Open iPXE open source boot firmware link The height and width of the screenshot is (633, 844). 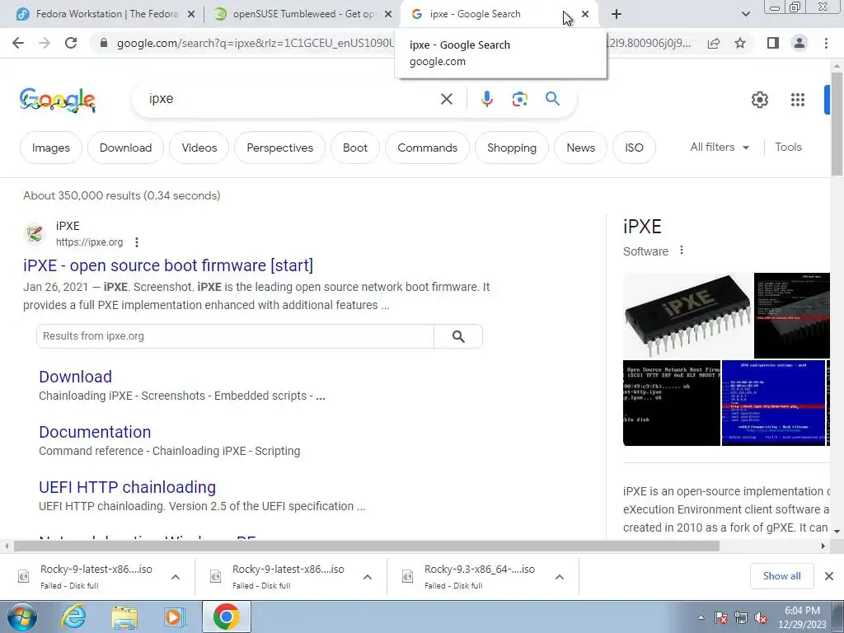pos(168,265)
